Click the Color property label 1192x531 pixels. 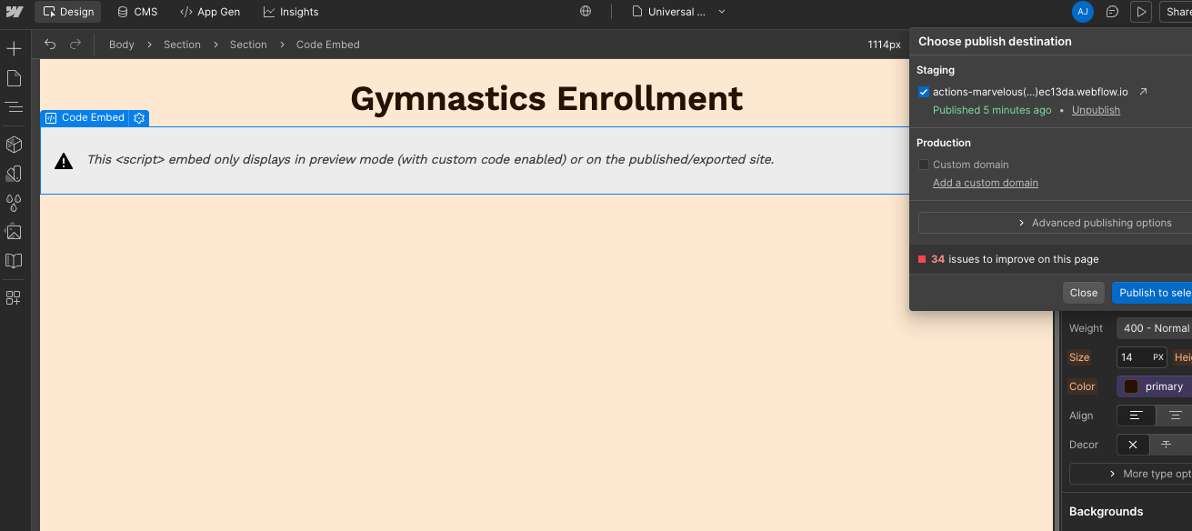[x=1082, y=386]
